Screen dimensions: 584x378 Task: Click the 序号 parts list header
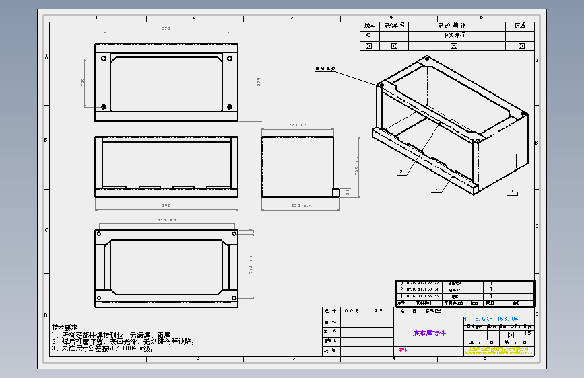tap(401, 303)
